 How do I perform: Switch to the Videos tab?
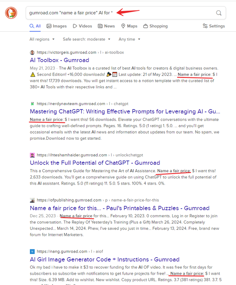click(x=83, y=26)
